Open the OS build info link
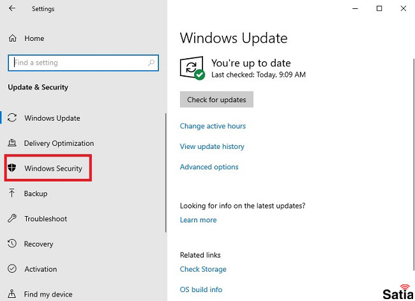Viewport: 415px width, 301px height. click(201, 289)
